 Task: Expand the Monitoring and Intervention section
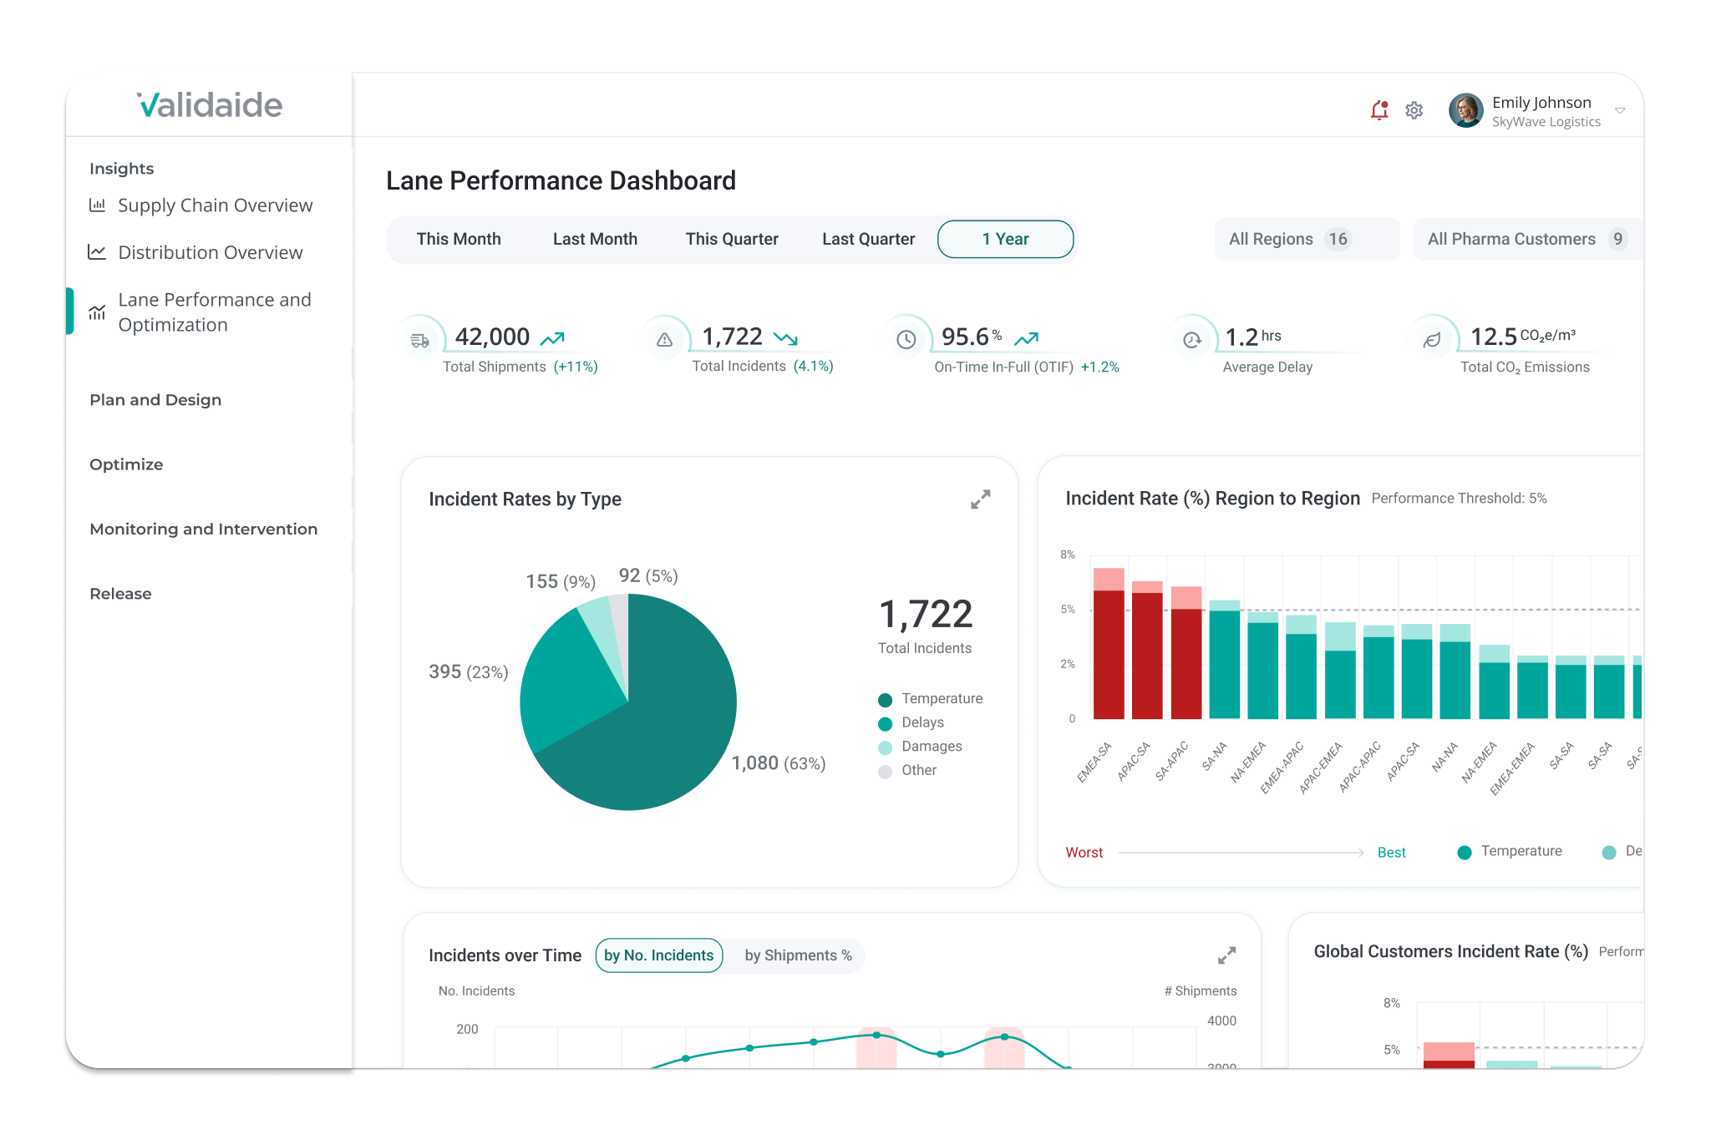(x=203, y=529)
